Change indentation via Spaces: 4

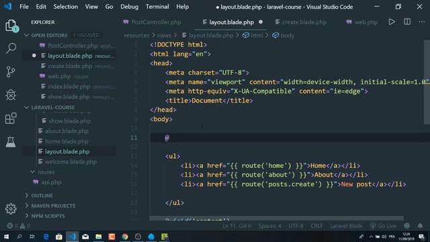coord(269,226)
